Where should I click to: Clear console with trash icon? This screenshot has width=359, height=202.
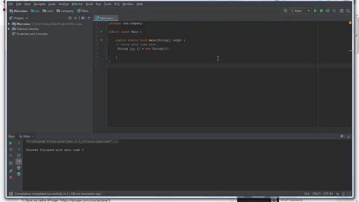click(x=19, y=174)
